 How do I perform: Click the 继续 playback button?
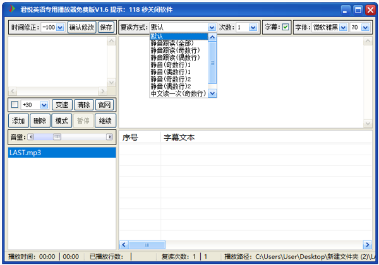(x=105, y=121)
